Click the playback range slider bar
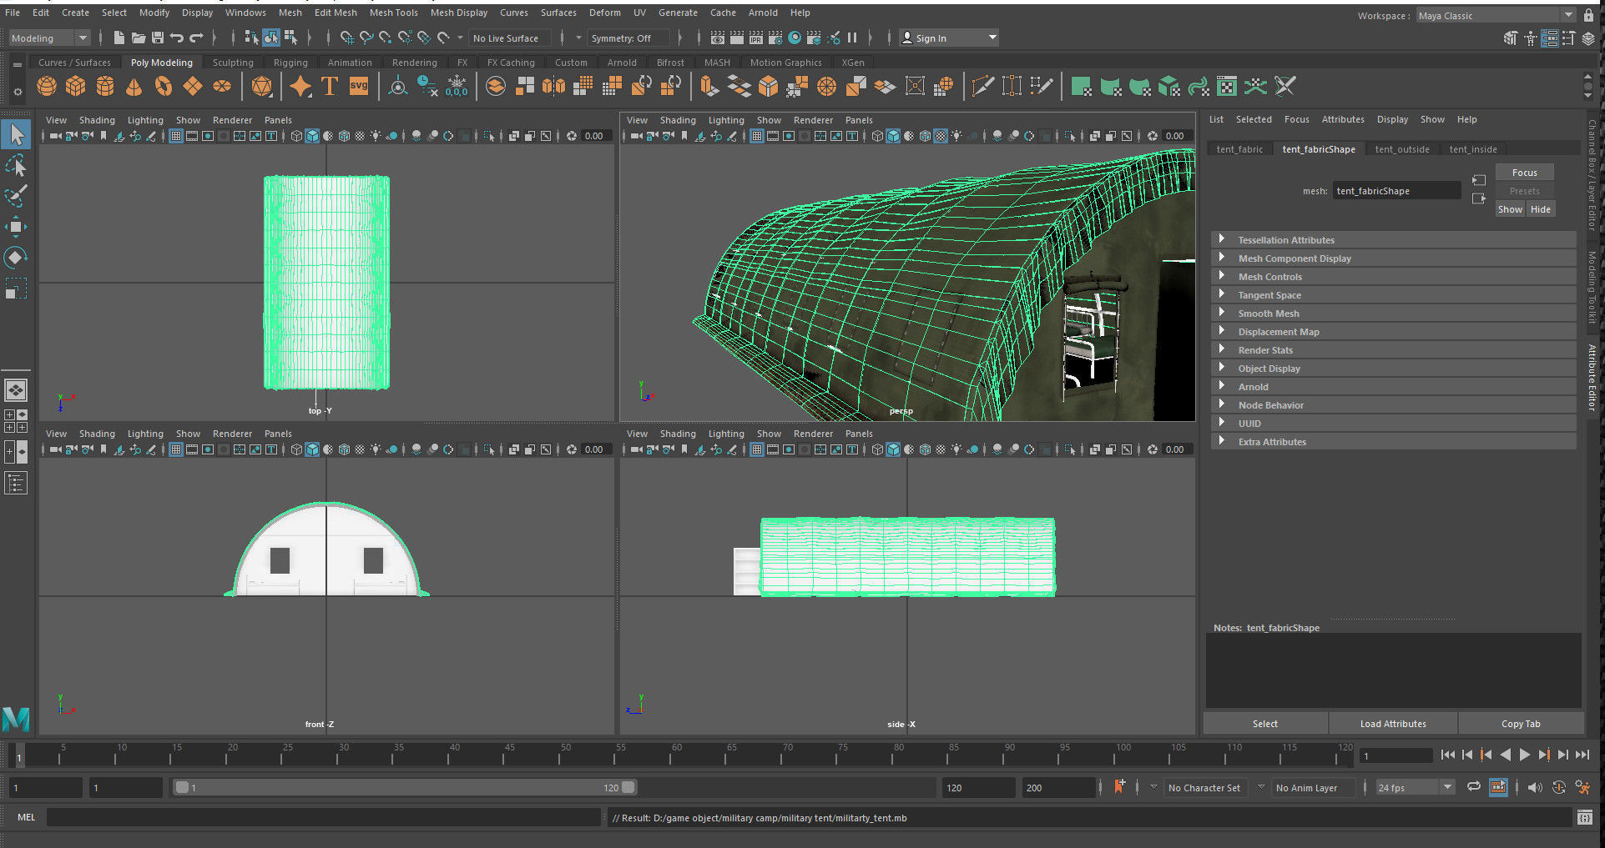 pos(405,787)
